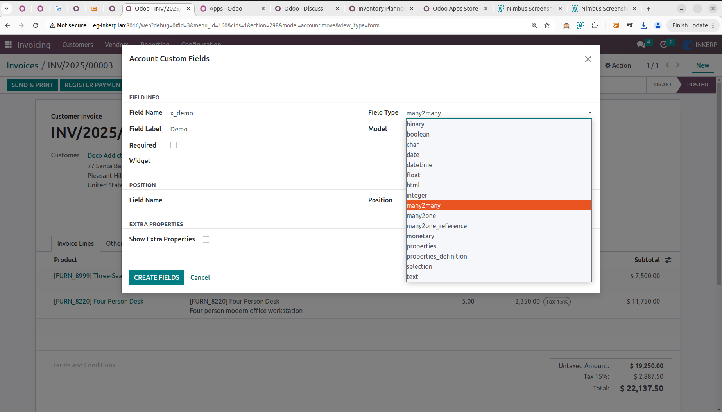Choose 'many2one' field type option

pyautogui.click(x=499, y=216)
